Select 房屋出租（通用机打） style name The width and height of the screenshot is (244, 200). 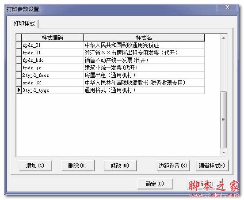tap(144, 75)
